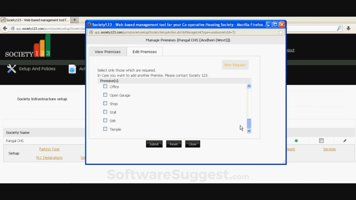Click the Premise(s) list header
Screen dimensions: 356x200
174,81
